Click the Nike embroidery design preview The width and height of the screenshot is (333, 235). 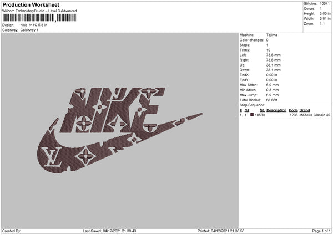(x=120, y=130)
